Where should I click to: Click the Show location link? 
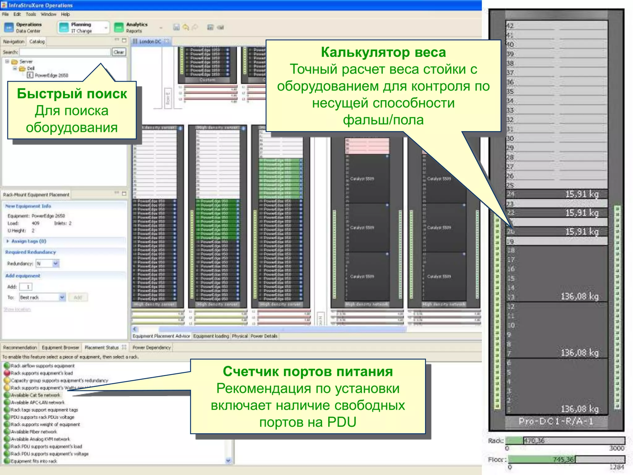point(17,309)
